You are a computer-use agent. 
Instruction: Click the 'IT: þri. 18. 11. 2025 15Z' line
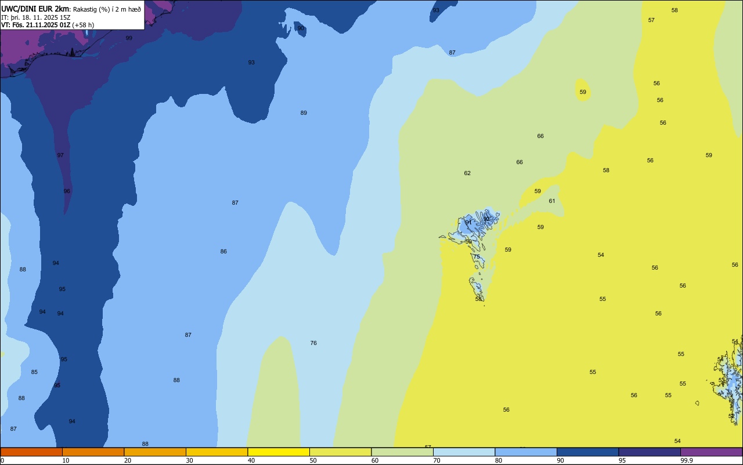pos(36,17)
